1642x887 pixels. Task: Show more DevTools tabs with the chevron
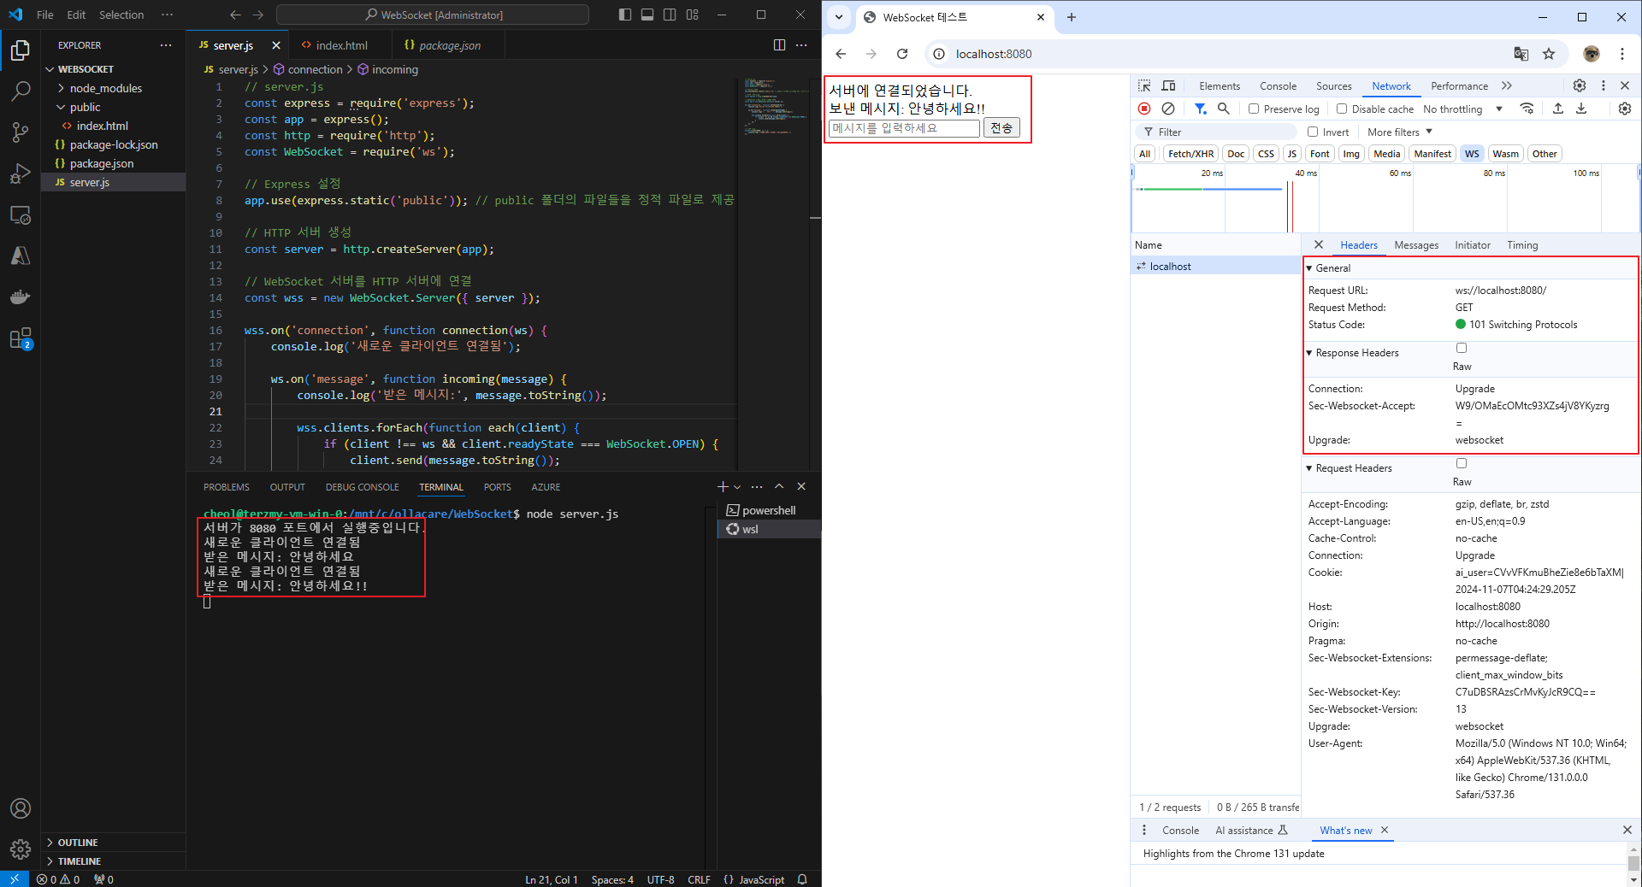point(1507,85)
